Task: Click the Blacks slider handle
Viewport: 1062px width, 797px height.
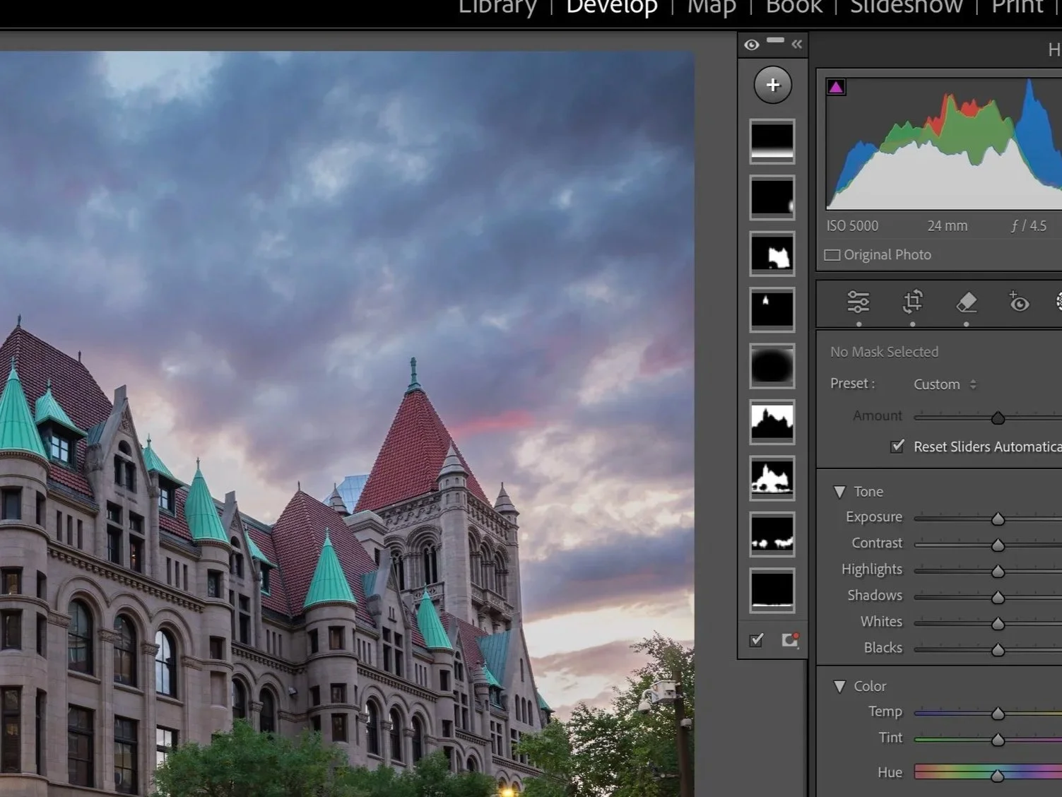Action: 998,649
